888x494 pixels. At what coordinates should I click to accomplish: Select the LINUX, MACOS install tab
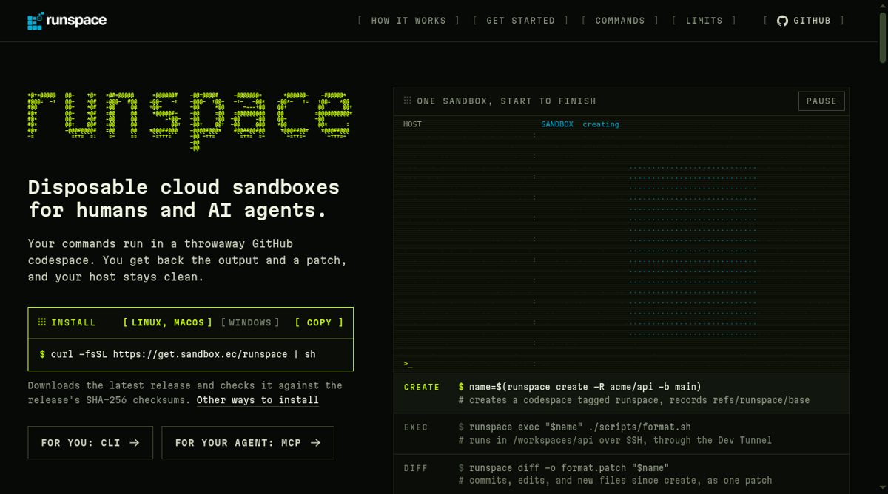pyautogui.click(x=168, y=322)
